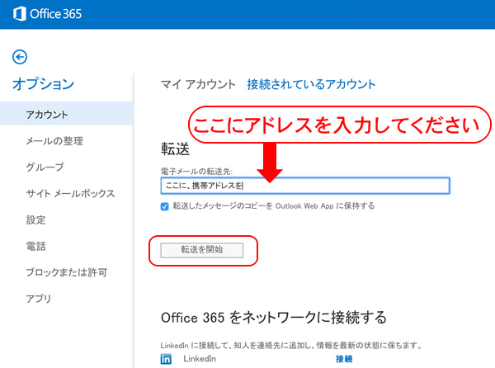Viewport: 495px width, 368px height.
Task: Click the LinkedIn logo icon
Action: [x=166, y=359]
